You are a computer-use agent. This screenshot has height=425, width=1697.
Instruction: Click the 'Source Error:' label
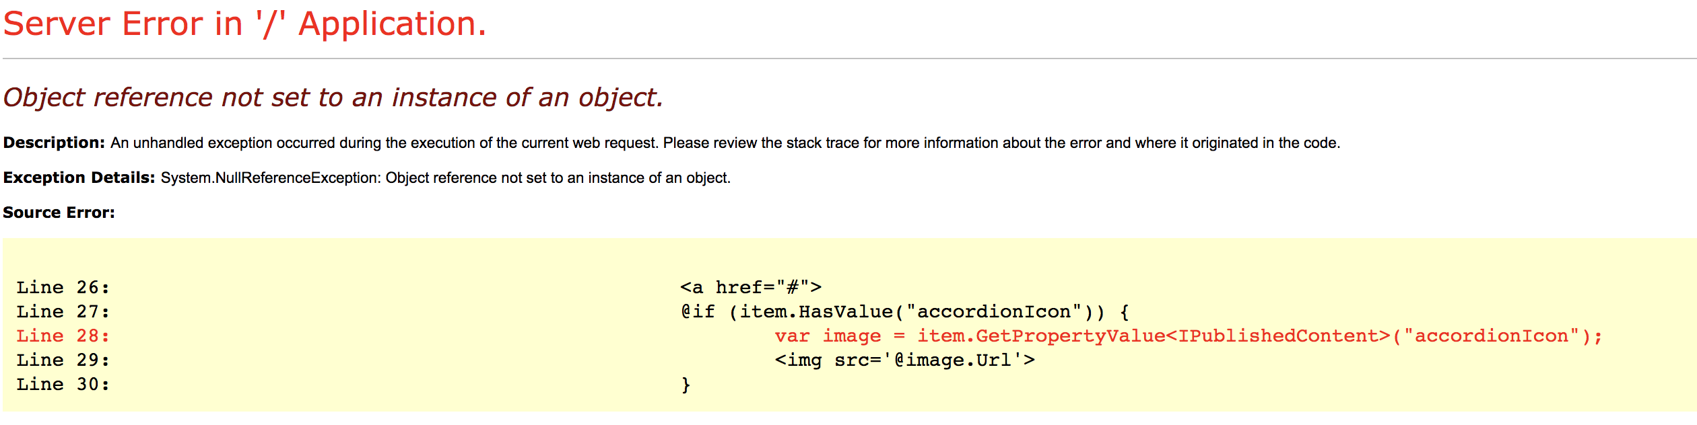59,212
